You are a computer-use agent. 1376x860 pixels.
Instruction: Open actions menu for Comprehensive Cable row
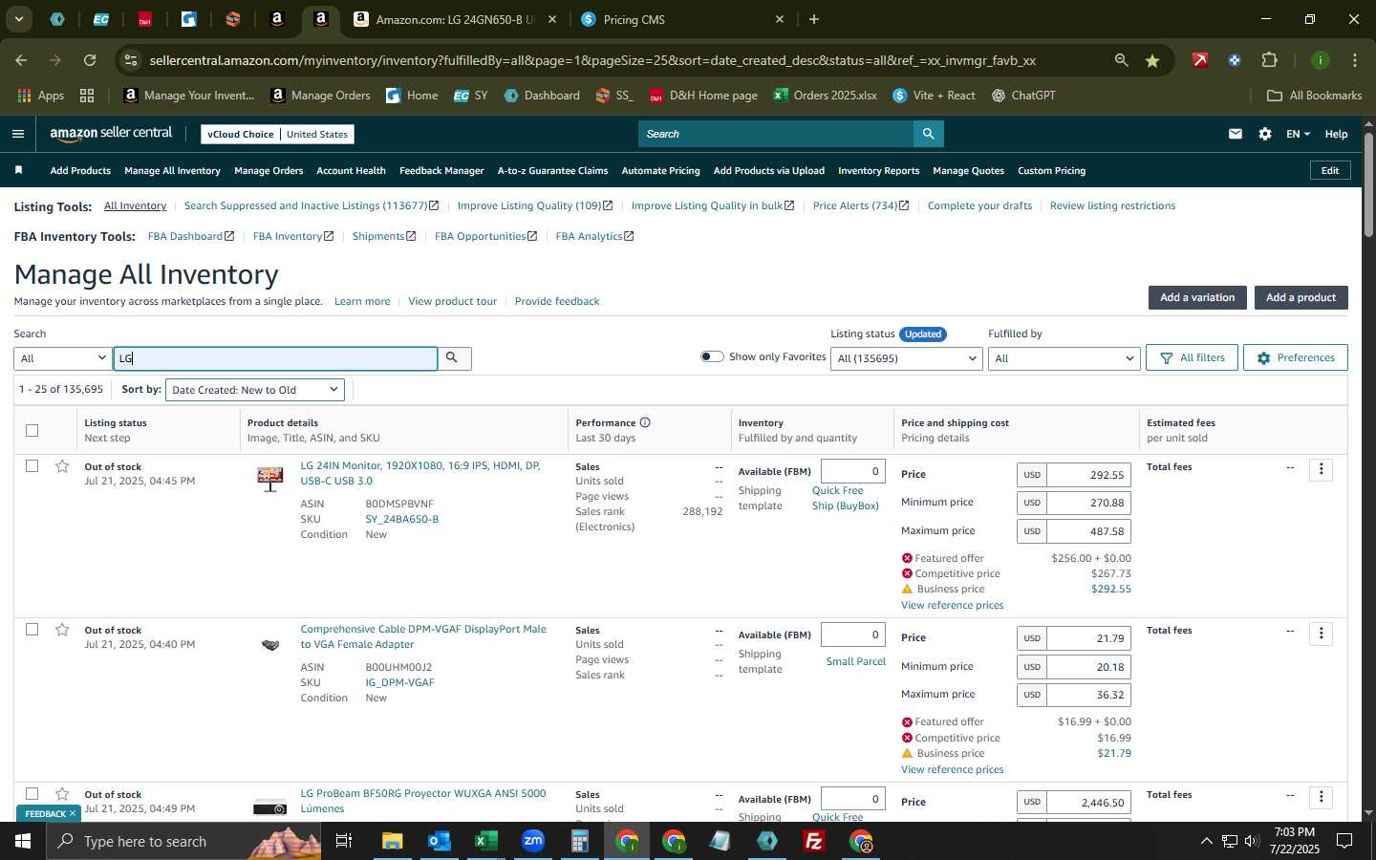click(1322, 634)
